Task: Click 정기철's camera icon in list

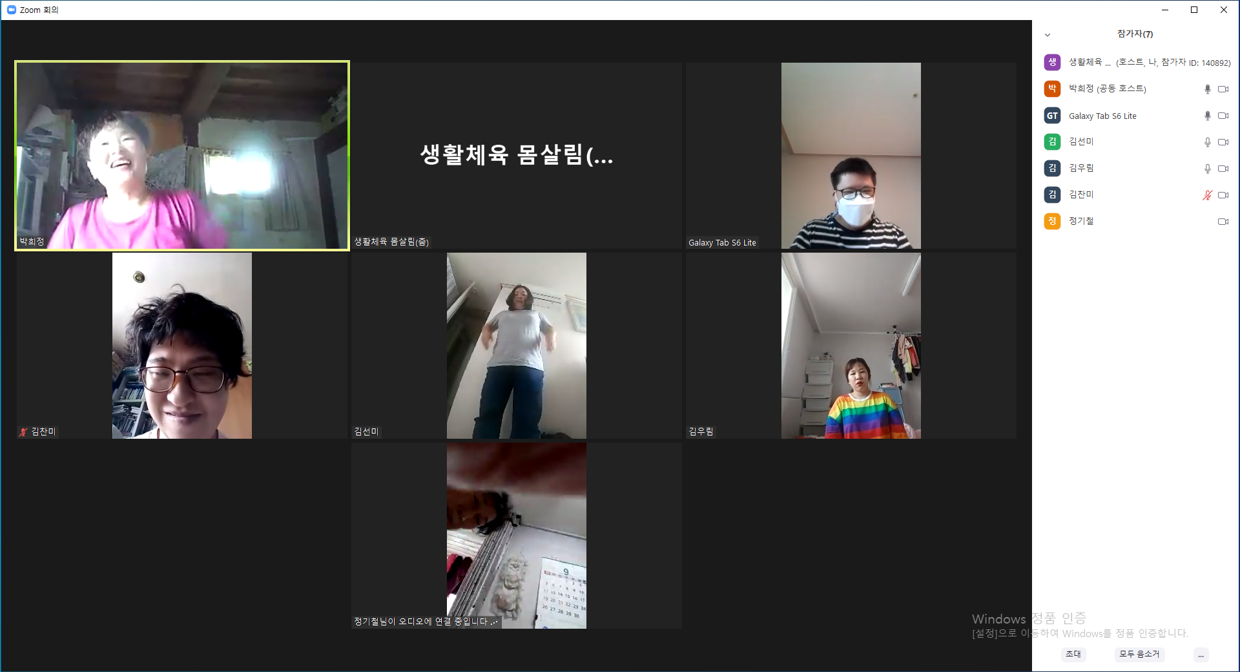Action: click(1223, 222)
